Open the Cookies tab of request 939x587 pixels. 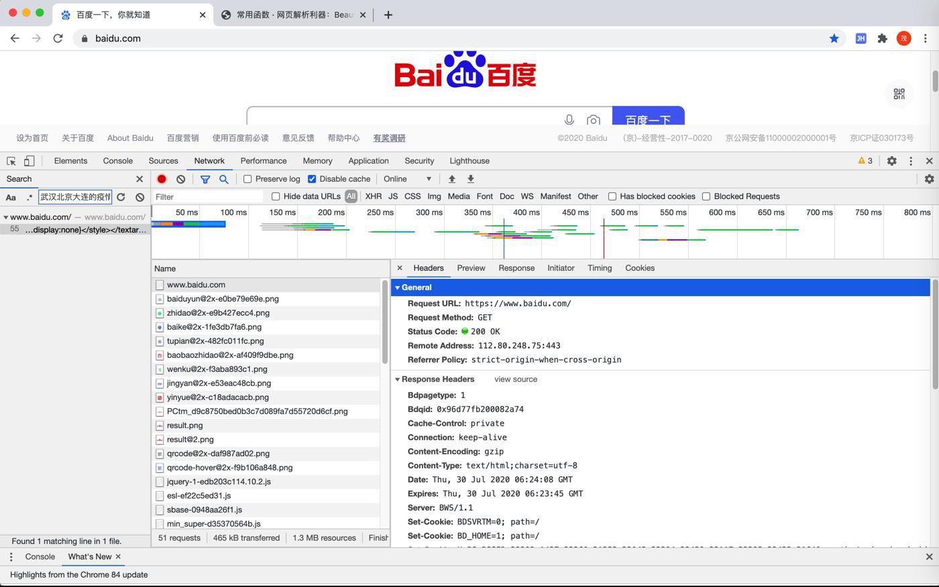click(x=640, y=268)
